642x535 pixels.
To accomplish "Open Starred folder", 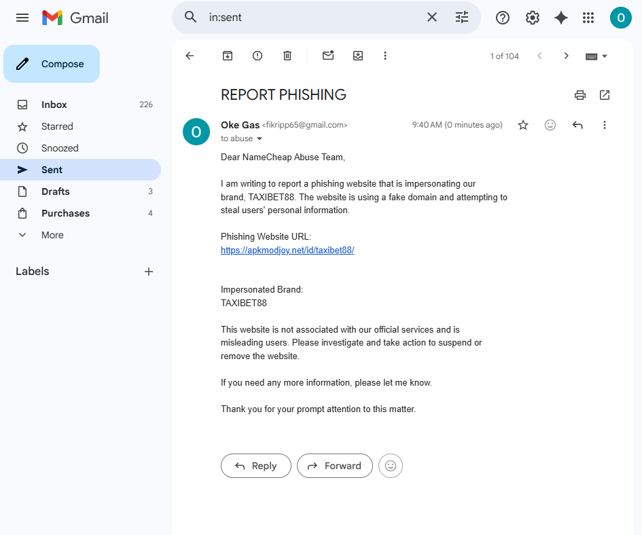I will pos(80,126).
